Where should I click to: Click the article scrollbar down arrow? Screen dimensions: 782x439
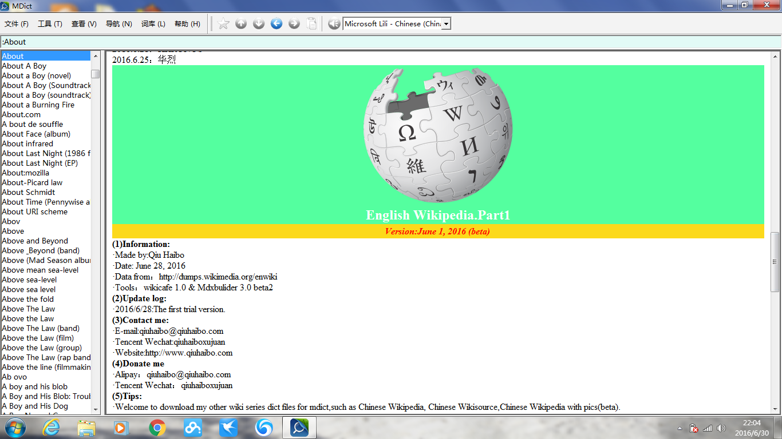775,408
